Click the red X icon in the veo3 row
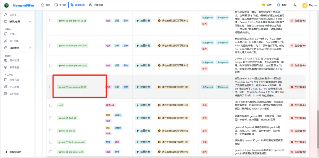The image size is (319, 158). [x=292, y=105]
